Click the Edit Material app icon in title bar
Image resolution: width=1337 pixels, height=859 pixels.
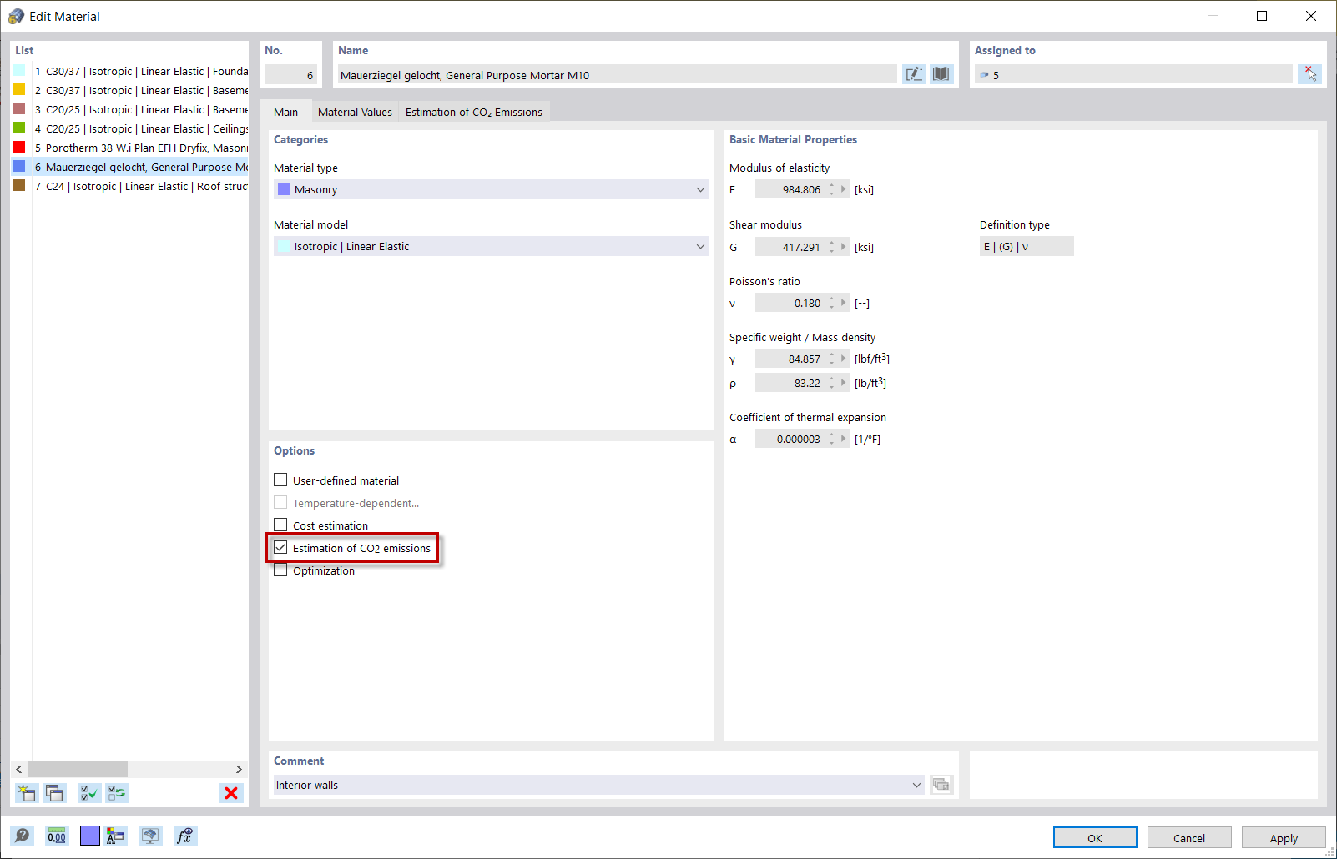pyautogui.click(x=16, y=16)
